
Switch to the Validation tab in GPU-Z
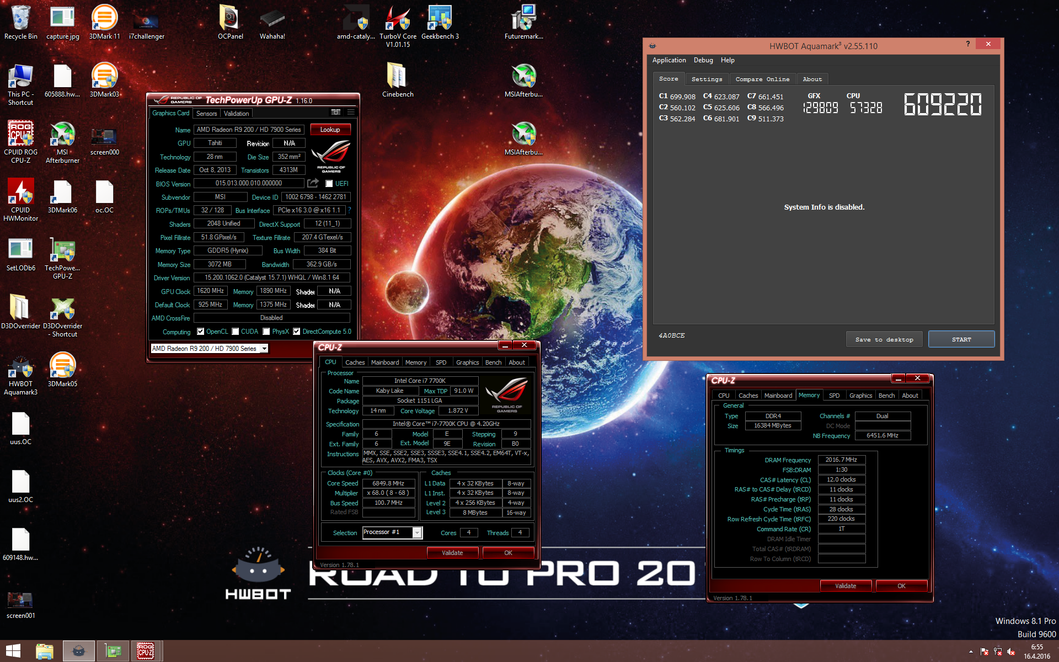coord(237,114)
